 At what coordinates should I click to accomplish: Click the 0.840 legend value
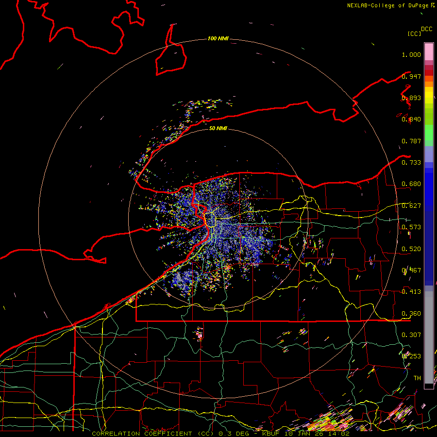tap(411, 119)
